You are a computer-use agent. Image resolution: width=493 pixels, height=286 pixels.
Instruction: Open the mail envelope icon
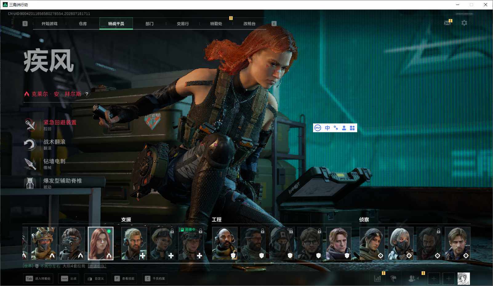(447, 23)
